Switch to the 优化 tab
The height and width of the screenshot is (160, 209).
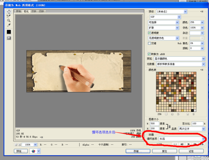(x=26, y=11)
